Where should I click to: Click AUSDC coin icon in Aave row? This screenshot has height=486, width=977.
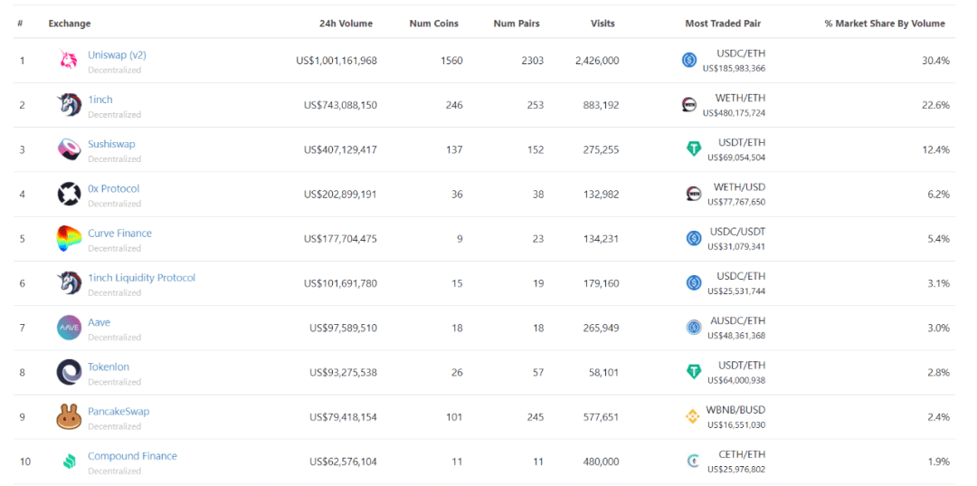(694, 328)
